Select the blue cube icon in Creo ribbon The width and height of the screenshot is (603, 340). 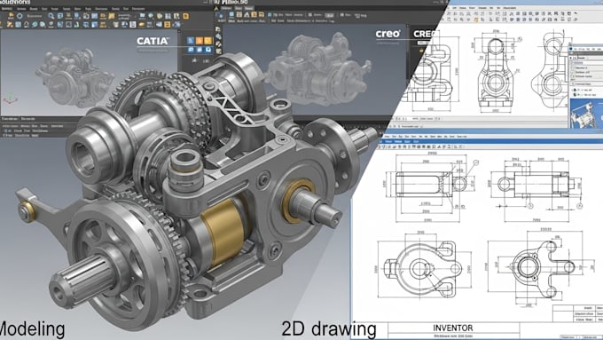point(231,14)
